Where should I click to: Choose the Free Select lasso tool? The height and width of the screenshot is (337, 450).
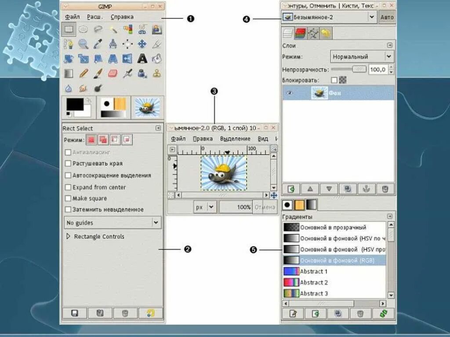pos(98,29)
